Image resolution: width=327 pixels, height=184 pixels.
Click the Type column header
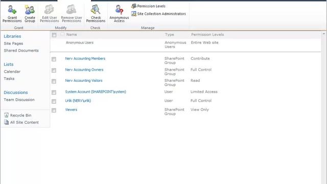pos(169,35)
